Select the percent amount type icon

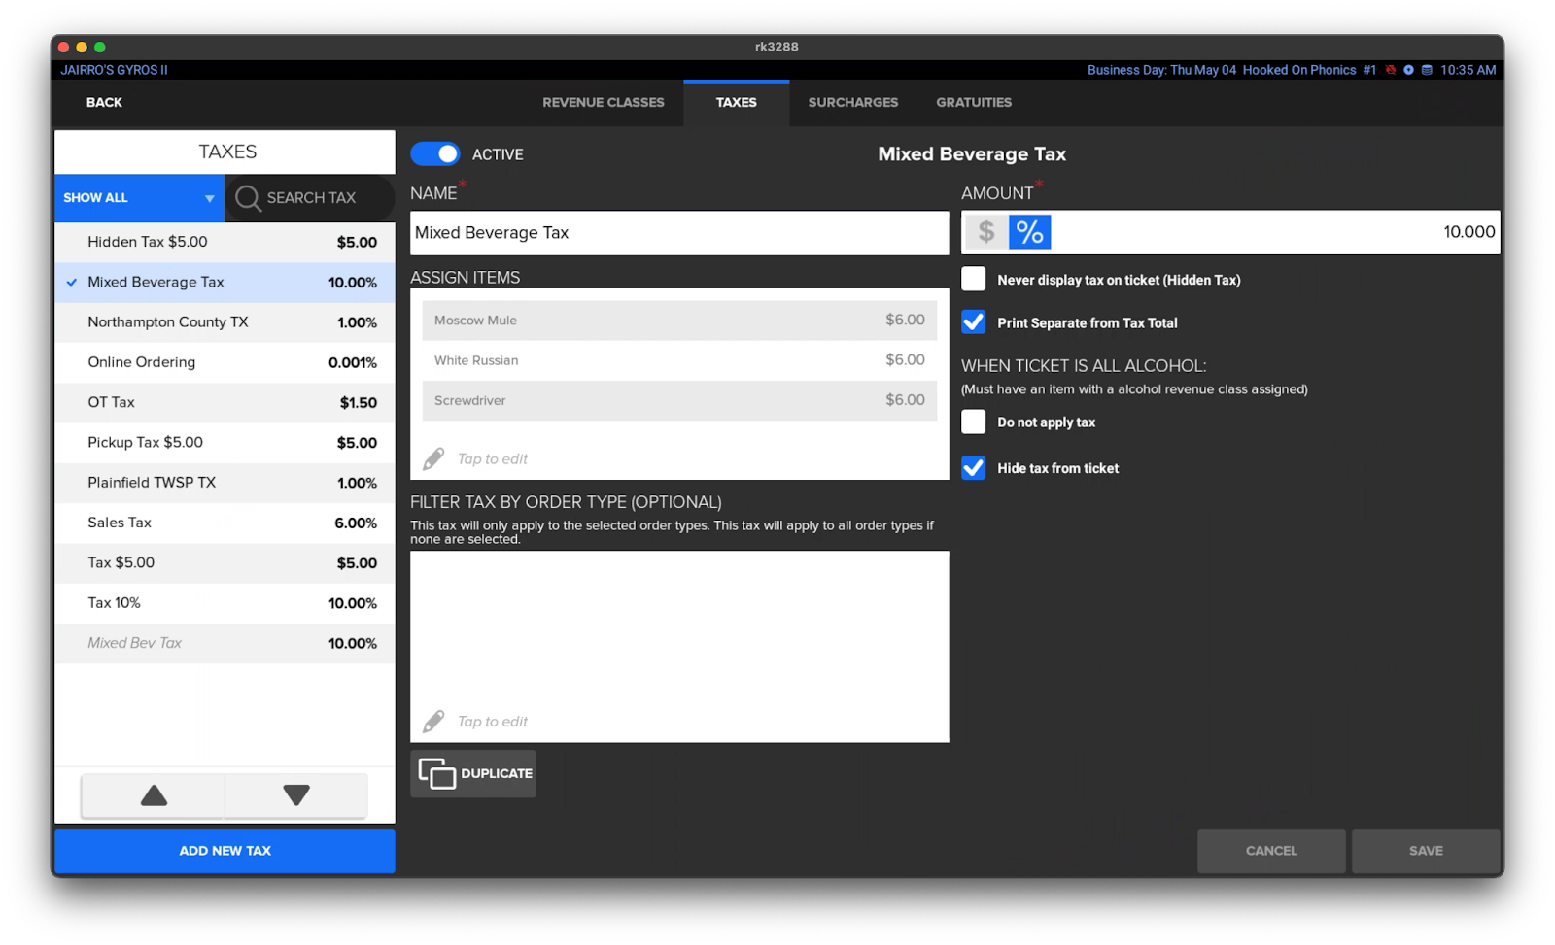(x=1029, y=232)
